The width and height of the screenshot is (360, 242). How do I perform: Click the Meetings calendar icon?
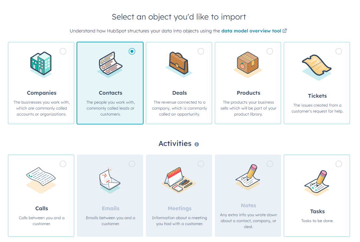pos(179,180)
